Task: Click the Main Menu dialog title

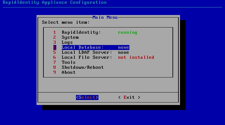Action: coord(105,17)
